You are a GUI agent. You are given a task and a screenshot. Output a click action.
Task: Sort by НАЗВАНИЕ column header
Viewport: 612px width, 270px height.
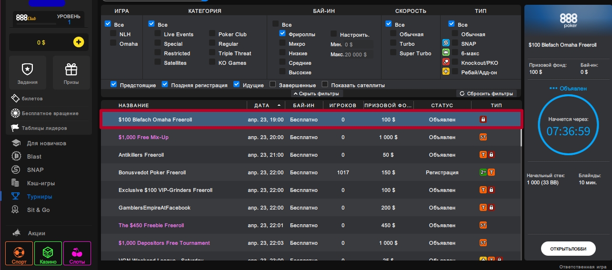pyautogui.click(x=134, y=105)
